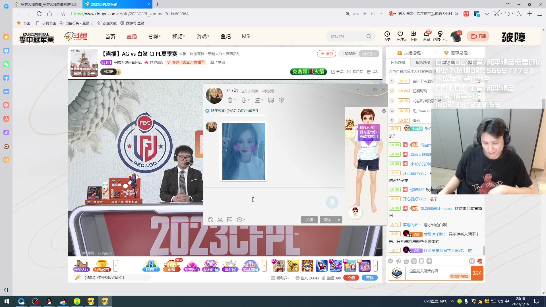Toggle system tray microphone icon
Viewport: 546px width, 307px height.
[466, 301]
